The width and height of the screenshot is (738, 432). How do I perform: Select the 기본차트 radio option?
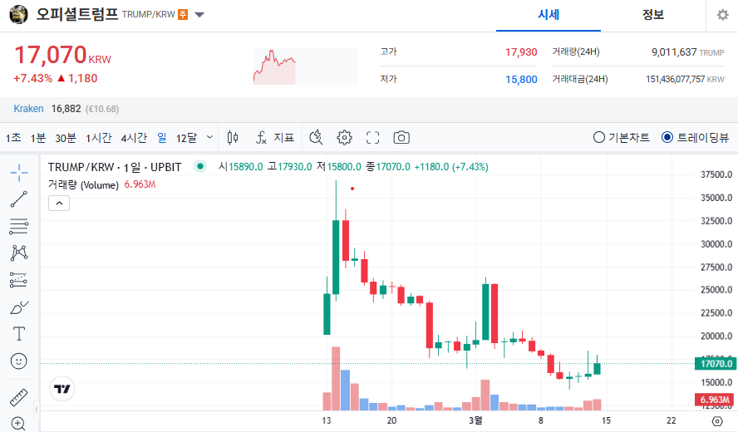click(x=622, y=137)
